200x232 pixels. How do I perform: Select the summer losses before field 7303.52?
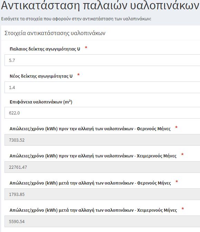(x=102, y=140)
